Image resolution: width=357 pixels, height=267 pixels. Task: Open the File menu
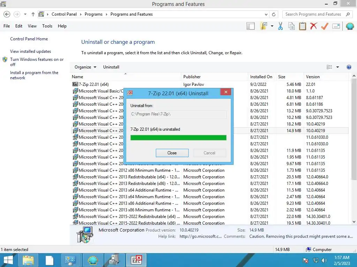click(x=7, y=26)
